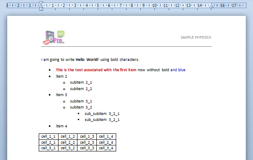Click the 'SAMPLE PHPDOCX' header text
The height and width of the screenshot is (160, 253).
(x=196, y=37)
